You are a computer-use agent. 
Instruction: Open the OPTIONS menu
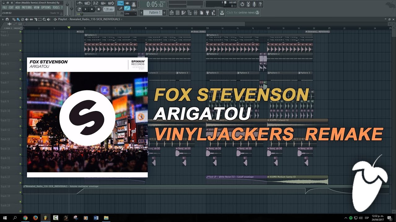pyautogui.click(x=46, y=7)
